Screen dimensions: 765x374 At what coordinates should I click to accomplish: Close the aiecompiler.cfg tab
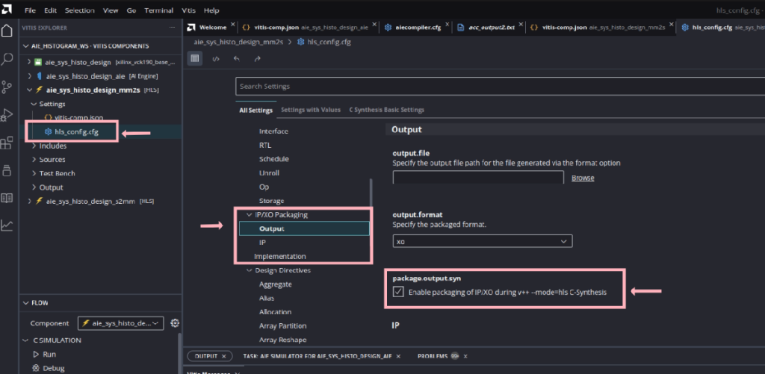coord(447,25)
